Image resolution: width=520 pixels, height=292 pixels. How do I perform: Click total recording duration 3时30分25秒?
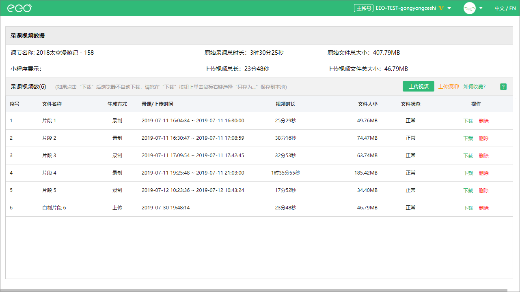267,53
